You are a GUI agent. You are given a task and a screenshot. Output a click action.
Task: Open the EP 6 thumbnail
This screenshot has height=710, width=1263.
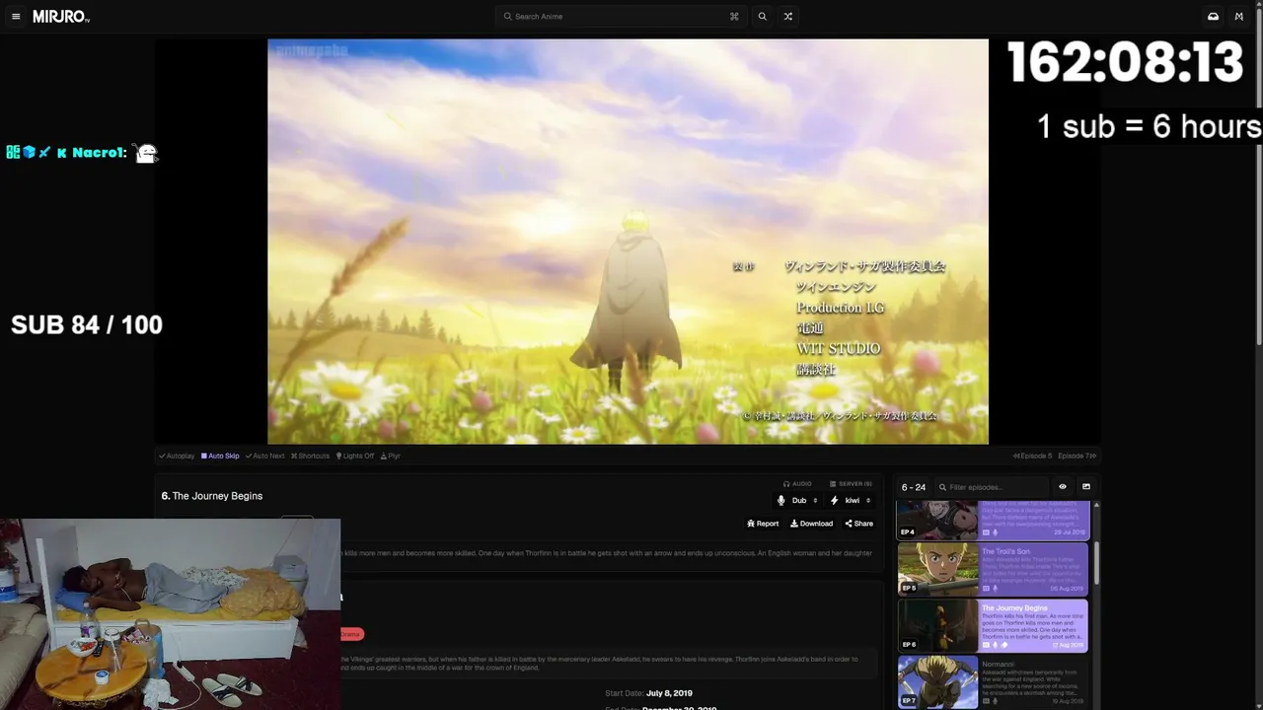pyautogui.click(x=937, y=625)
